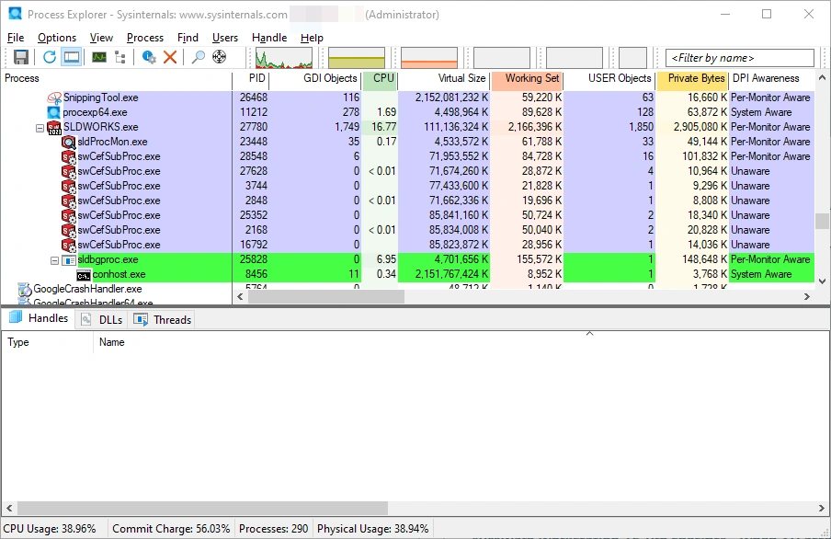Sort by DPI Awareness column header
831x539 pixels.
tap(772, 78)
